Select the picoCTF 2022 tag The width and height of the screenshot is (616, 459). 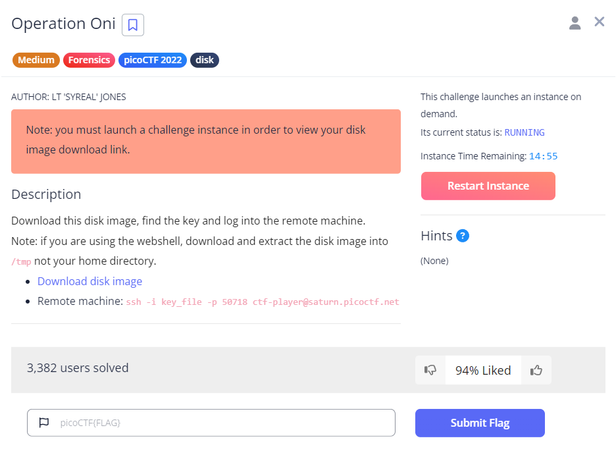[x=153, y=60]
